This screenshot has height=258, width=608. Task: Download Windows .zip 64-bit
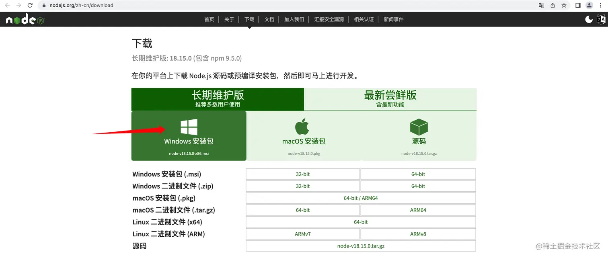418,186
